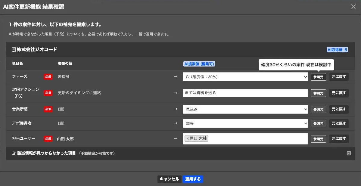Click the blue 適用する button
The width and height of the screenshot is (361, 186).
coord(193,179)
